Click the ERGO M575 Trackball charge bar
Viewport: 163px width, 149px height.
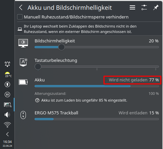coord(97,119)
